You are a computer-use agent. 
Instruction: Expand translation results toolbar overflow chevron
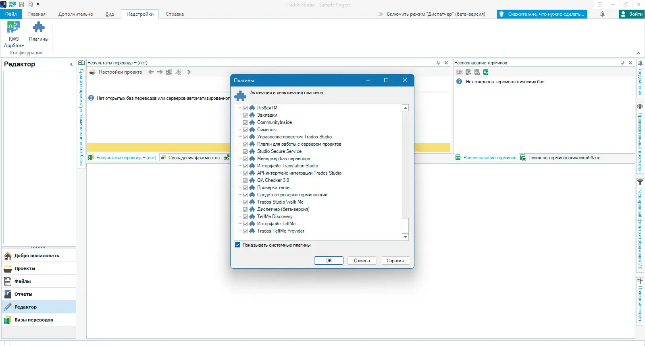(189, 72)
